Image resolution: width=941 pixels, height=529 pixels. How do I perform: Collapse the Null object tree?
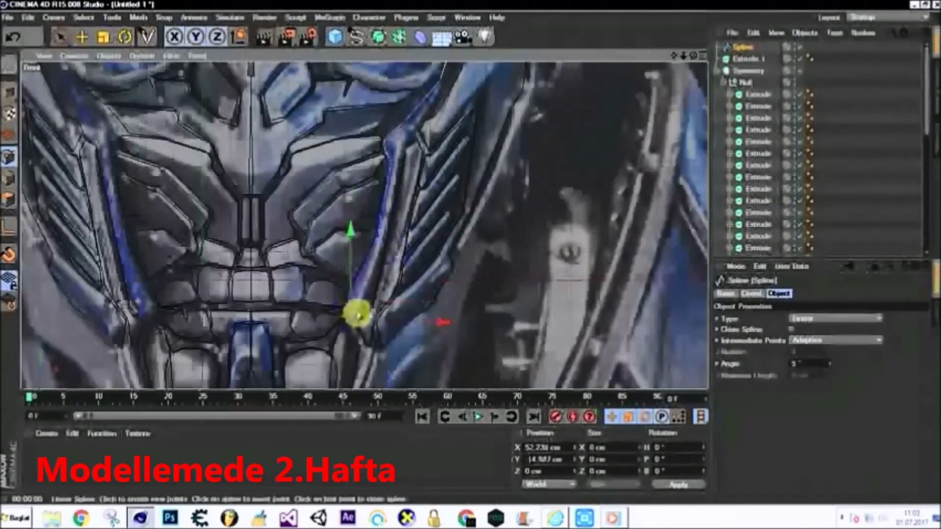coord(723,82)
